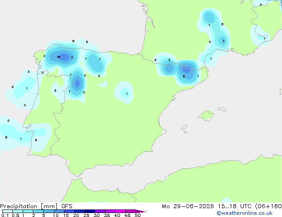Click the 2 mm legend color swatch
282x217 pixels.
(x=38, y=211)
